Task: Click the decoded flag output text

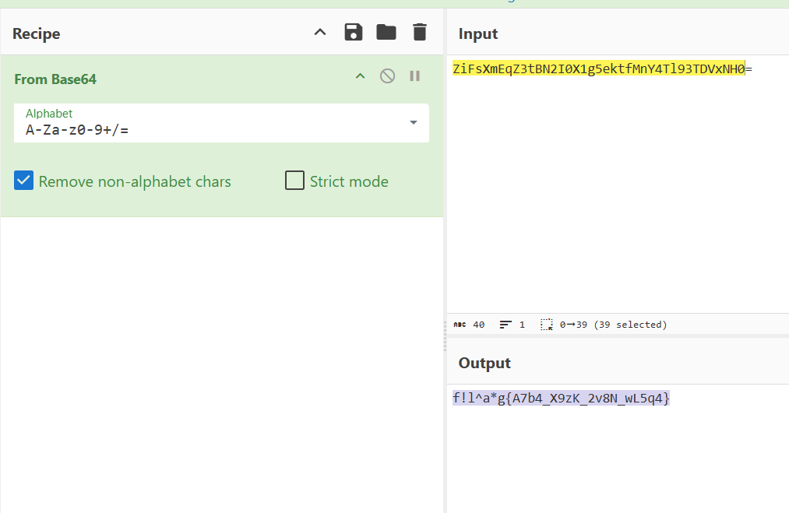Action: tap(561, 399)
